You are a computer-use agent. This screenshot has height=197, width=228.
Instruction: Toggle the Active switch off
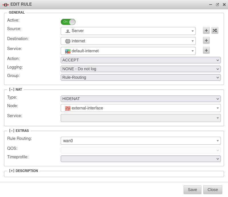(68, 22)
